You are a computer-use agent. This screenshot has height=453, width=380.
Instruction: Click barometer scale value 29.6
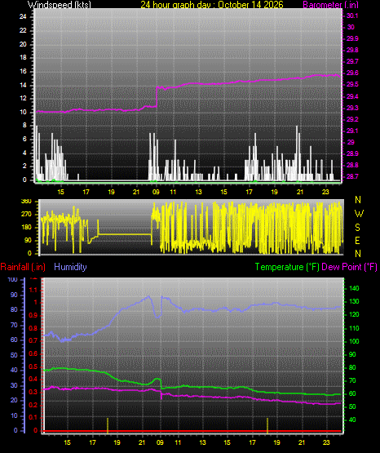(352, 73)
